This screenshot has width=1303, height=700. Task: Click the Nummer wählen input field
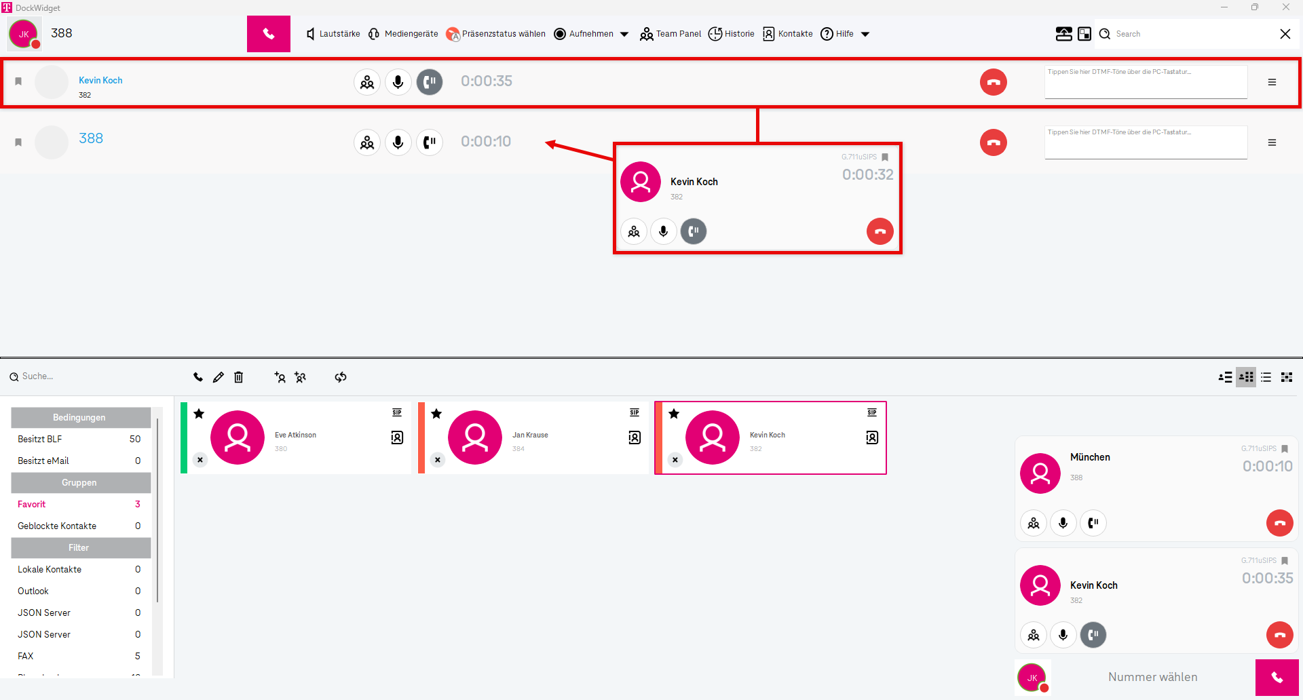[1152, 677]
